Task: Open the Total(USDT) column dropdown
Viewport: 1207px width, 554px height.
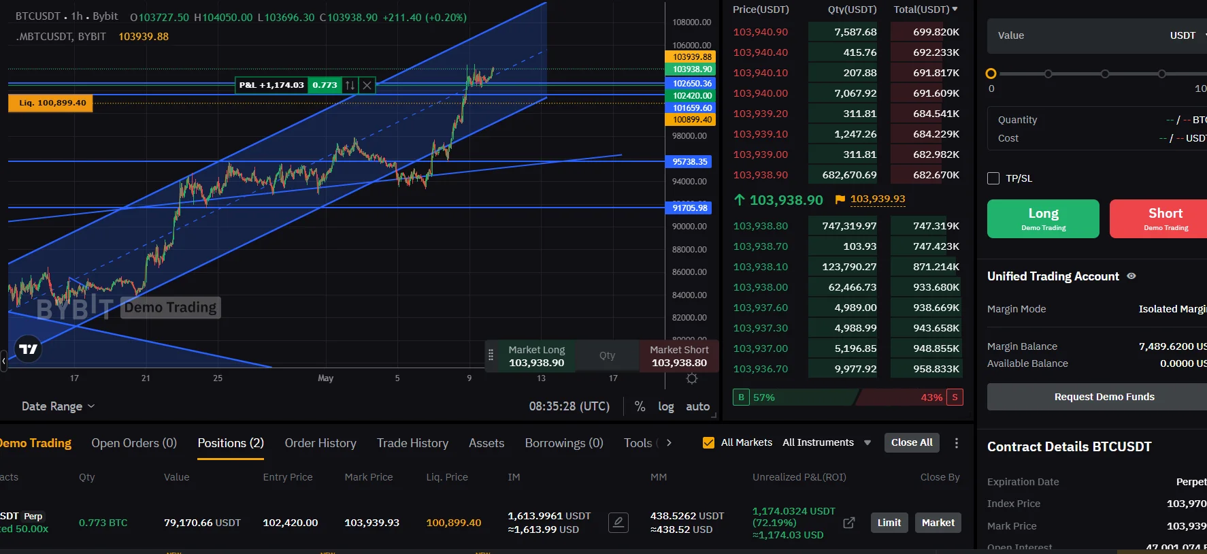Action: click(x=925, y=10)
